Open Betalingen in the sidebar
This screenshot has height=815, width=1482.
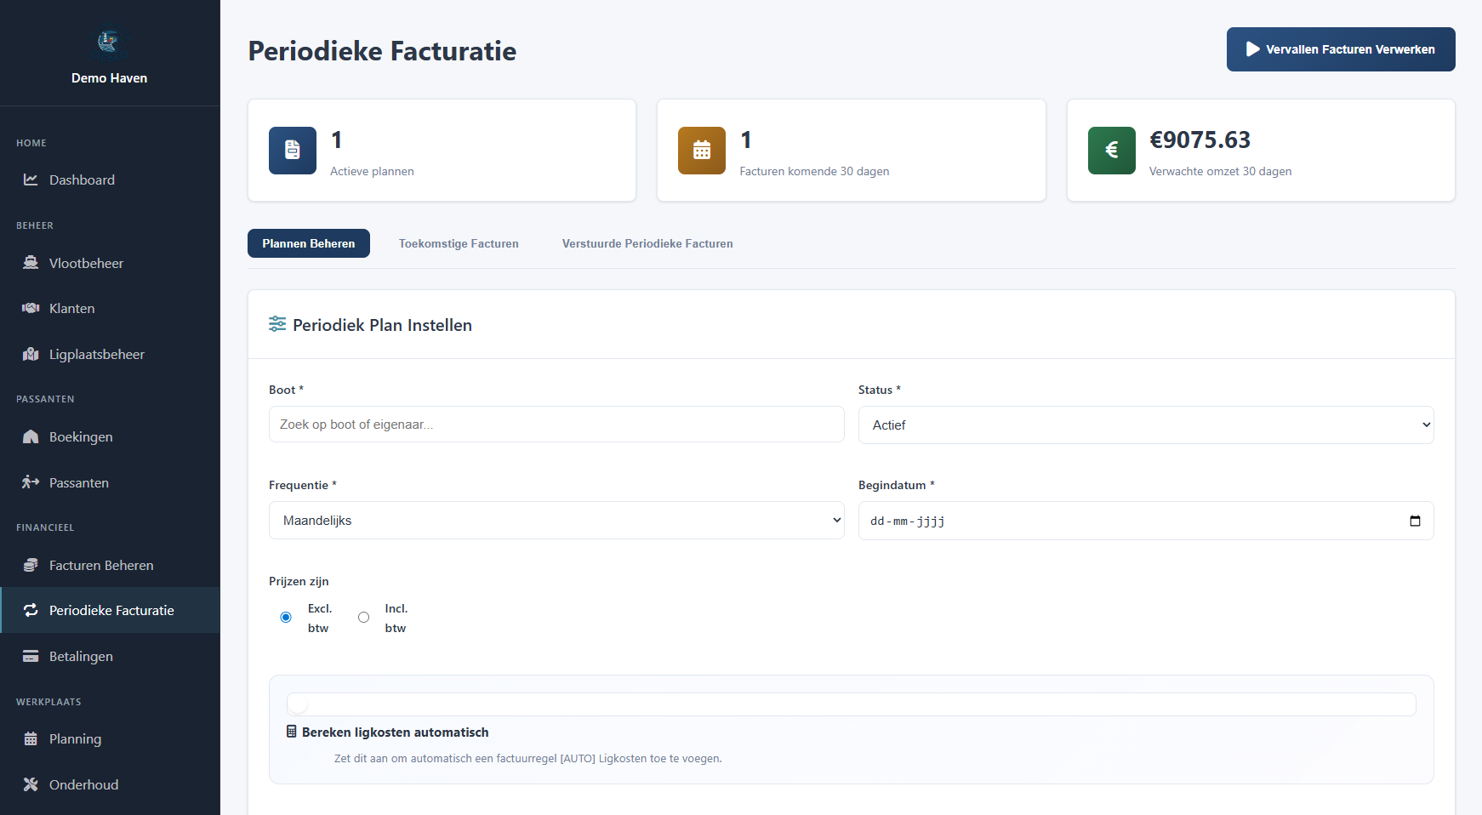[110, 656]
